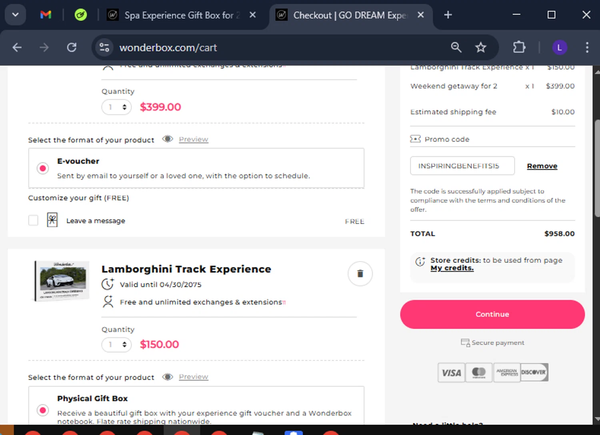This screenshot has height=435, width=600.
Task: Click the Weekend getaway for 2 line
Action: point(492,86)
